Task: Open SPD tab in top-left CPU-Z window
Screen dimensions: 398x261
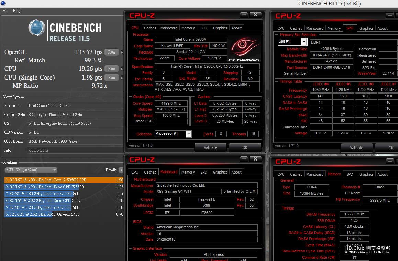Action: click(203, 28)
